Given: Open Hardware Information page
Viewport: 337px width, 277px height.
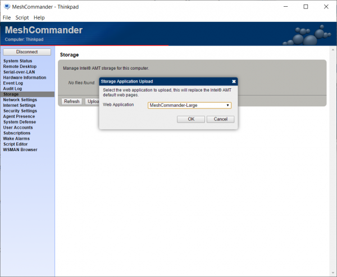Looking at the screenshot, I should click(x=25, y=78).
